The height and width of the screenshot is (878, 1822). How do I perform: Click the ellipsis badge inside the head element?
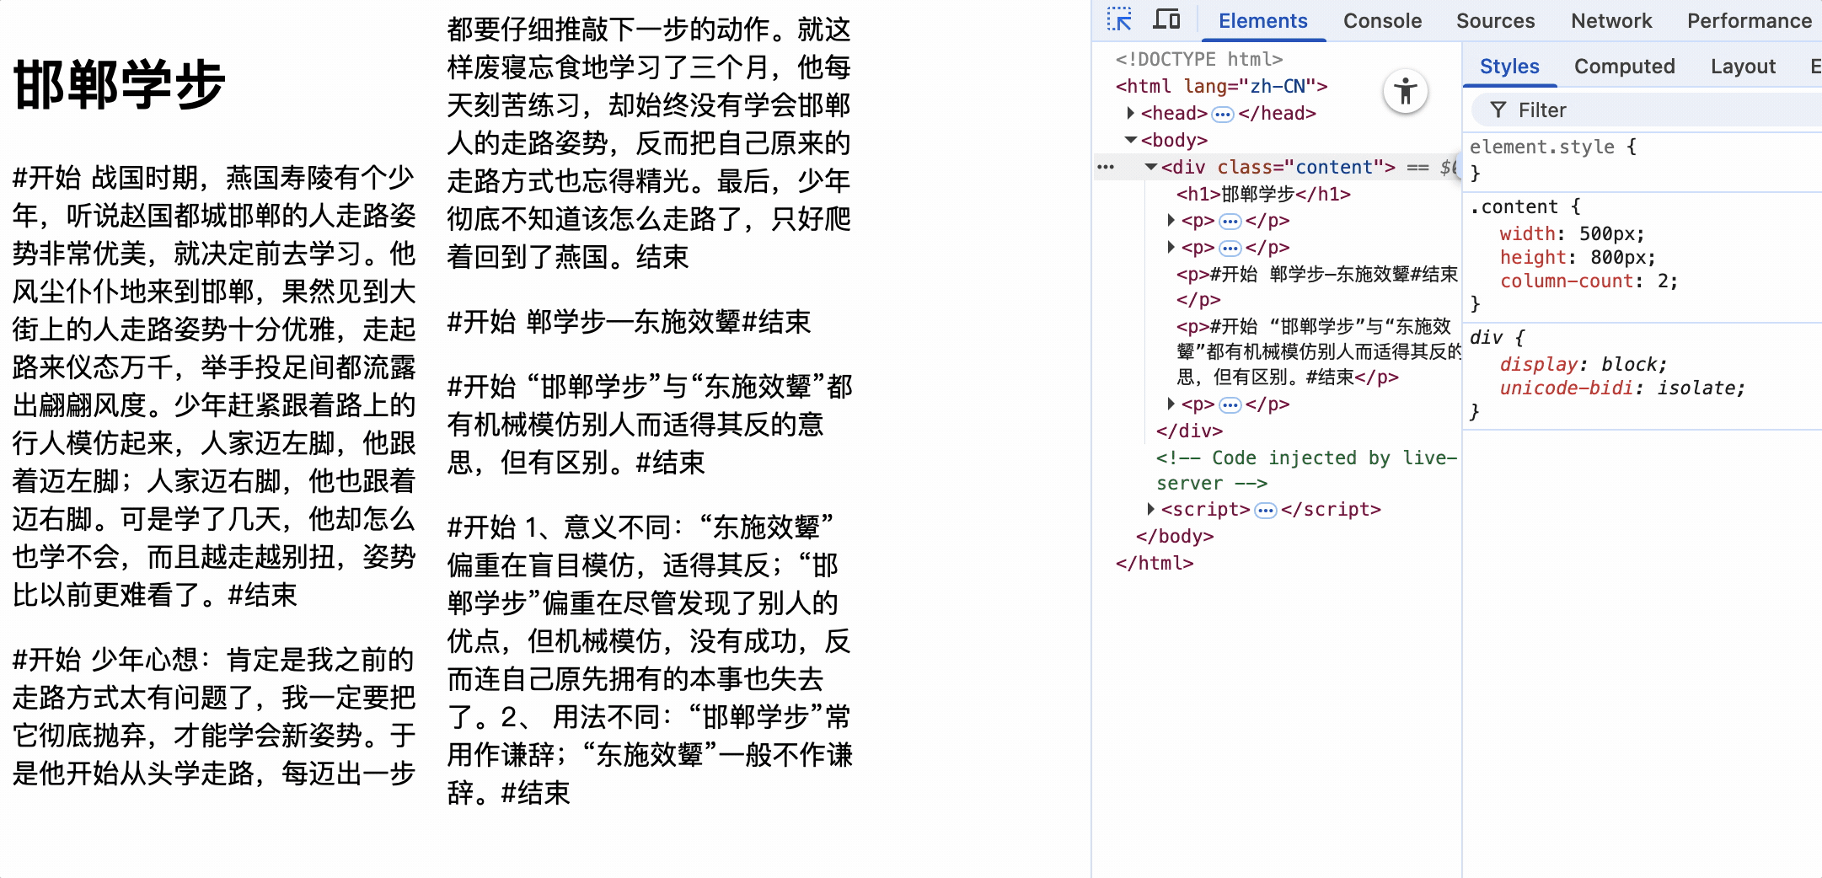pyautogui.click(x=1223, y=114)
